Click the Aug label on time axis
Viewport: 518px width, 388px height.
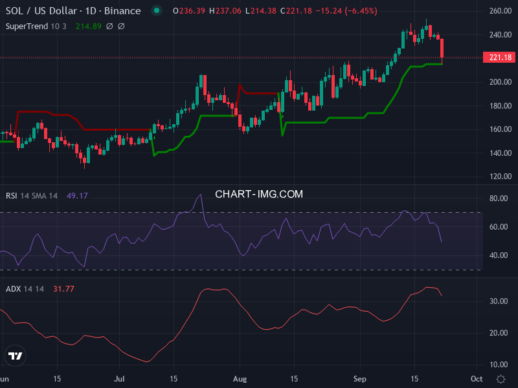(240, 378)
